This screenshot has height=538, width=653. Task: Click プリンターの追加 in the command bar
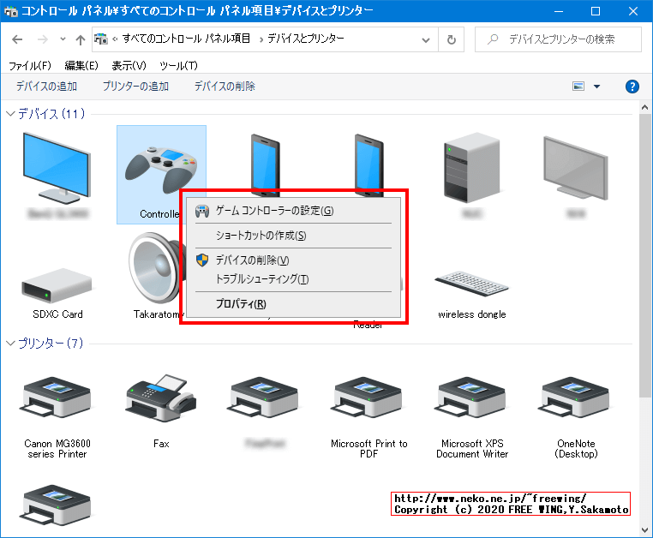(135, 87)
